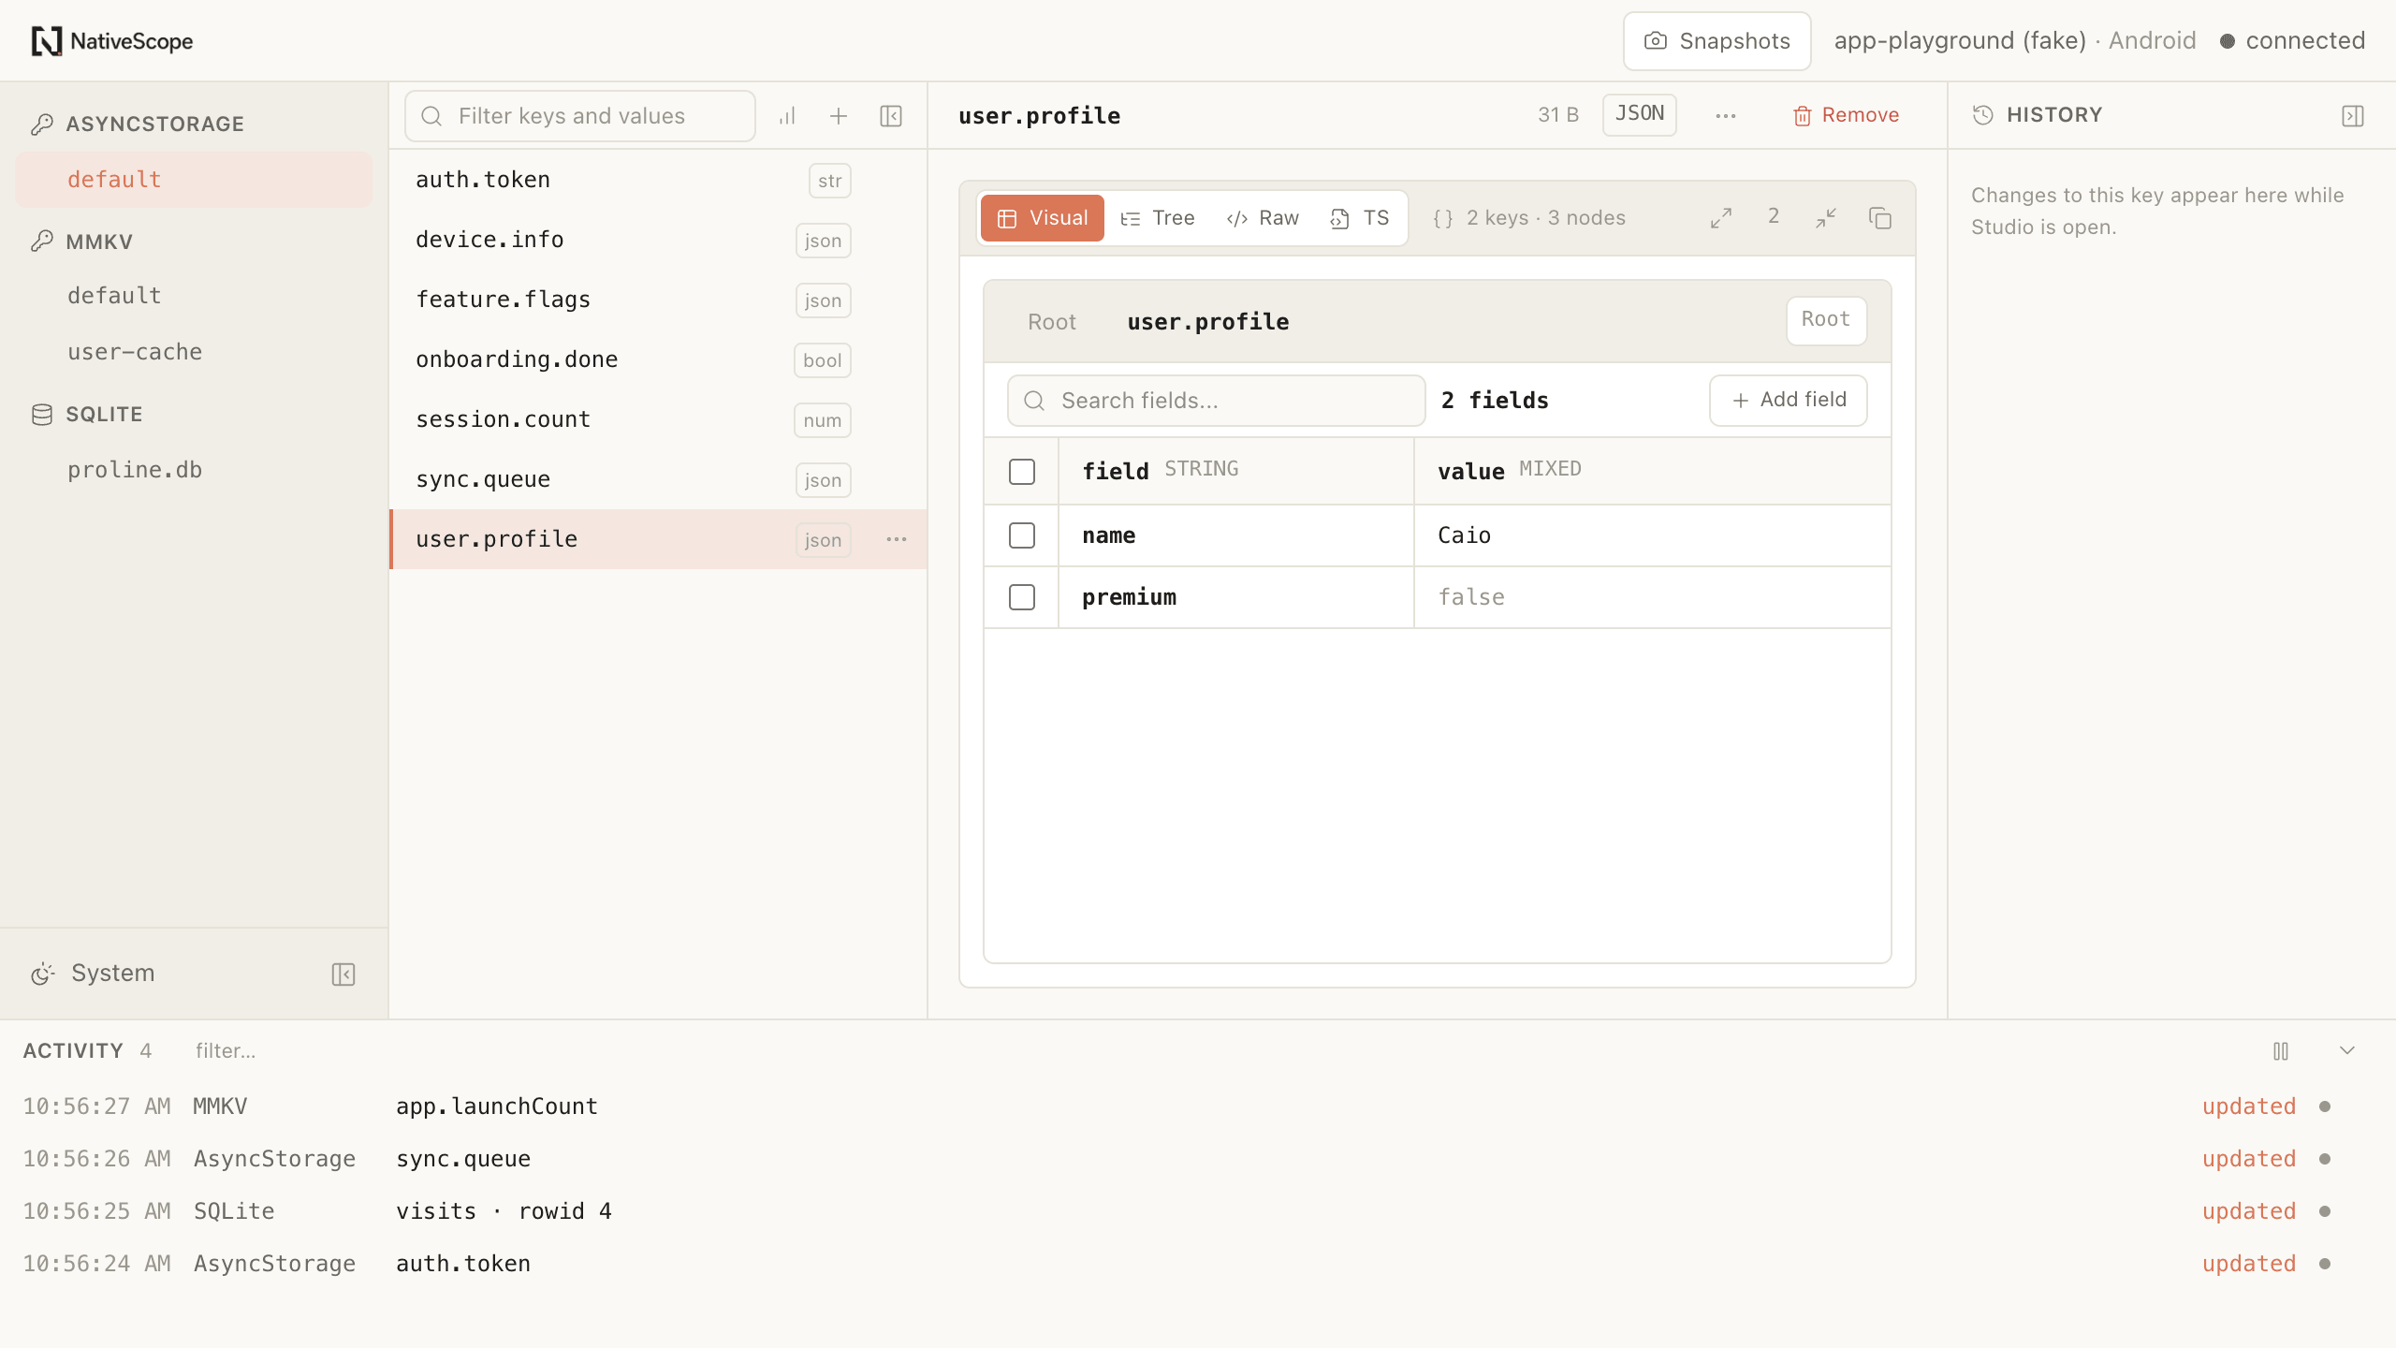Toggle the select-all fields checkbox
The image size is (2396, 1348).
[1022, 472]
